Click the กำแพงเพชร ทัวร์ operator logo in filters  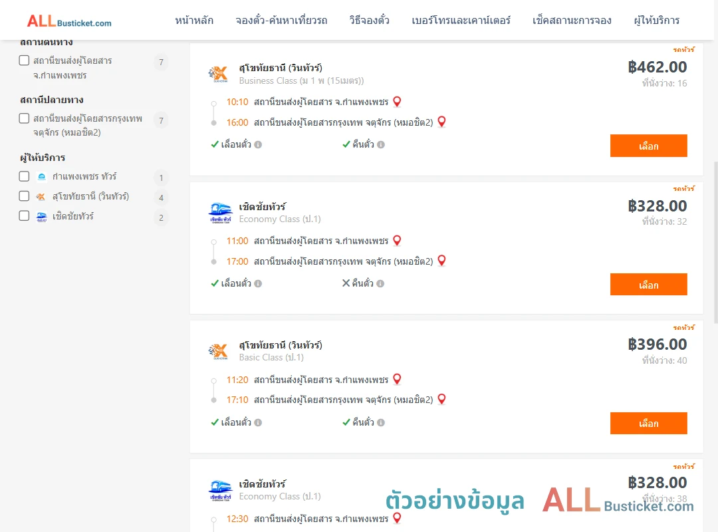(42, 177)
